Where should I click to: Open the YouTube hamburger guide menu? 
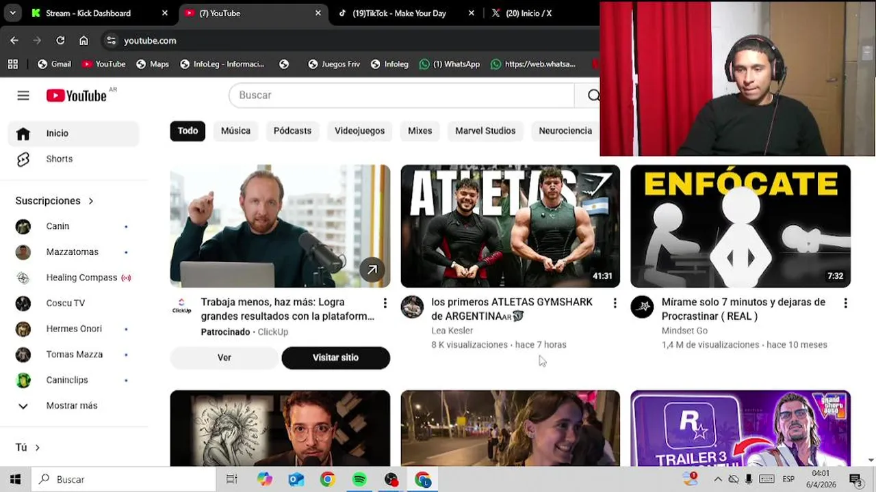(x=23, y=96)
